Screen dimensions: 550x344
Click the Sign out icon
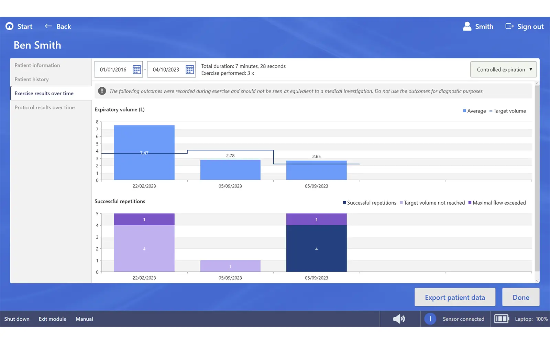pos(509,26)
